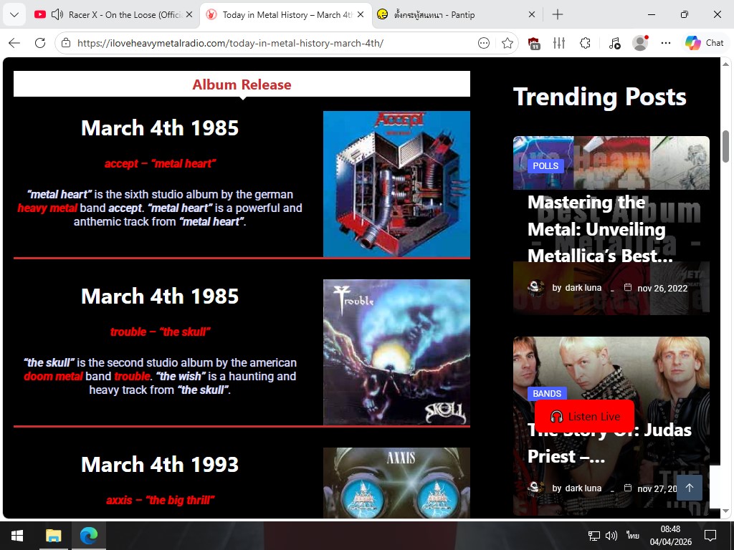Viewport: 734px width, 550px height.
Task: Open trouble – "the skull" link
Action: click(x=160, y=332)
